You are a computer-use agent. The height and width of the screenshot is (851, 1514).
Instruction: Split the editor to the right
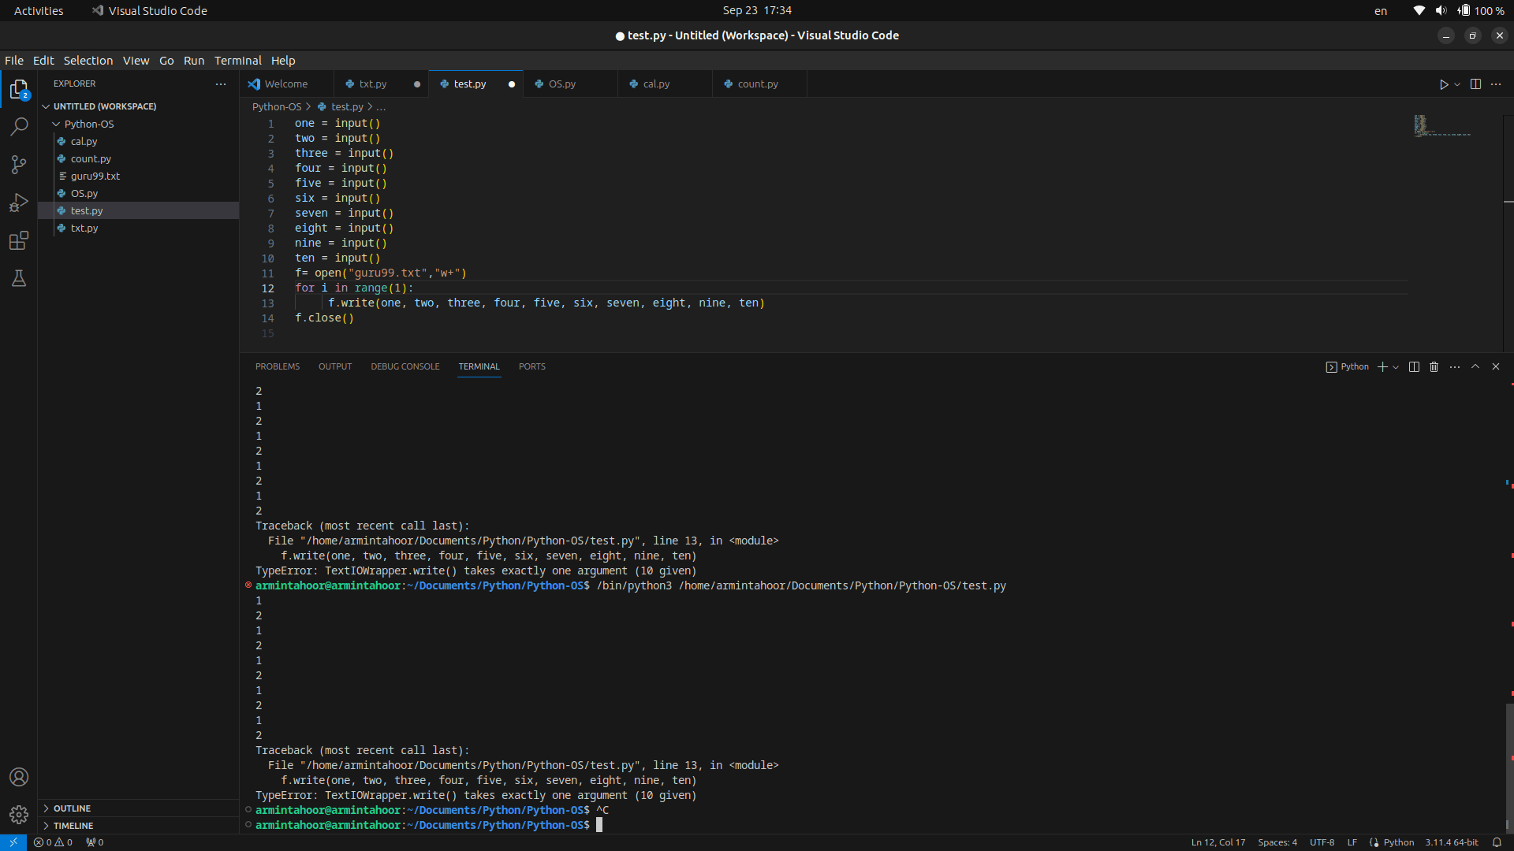point(1475,84)
